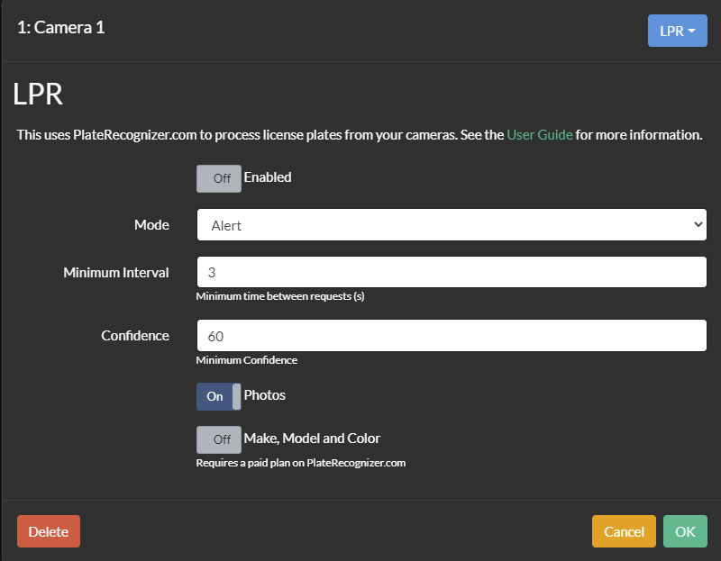Click the 'Minimum Confidence' hint text
Image resolution: width=721 pixels, height=561 pixels.
[x=246, y=360]
